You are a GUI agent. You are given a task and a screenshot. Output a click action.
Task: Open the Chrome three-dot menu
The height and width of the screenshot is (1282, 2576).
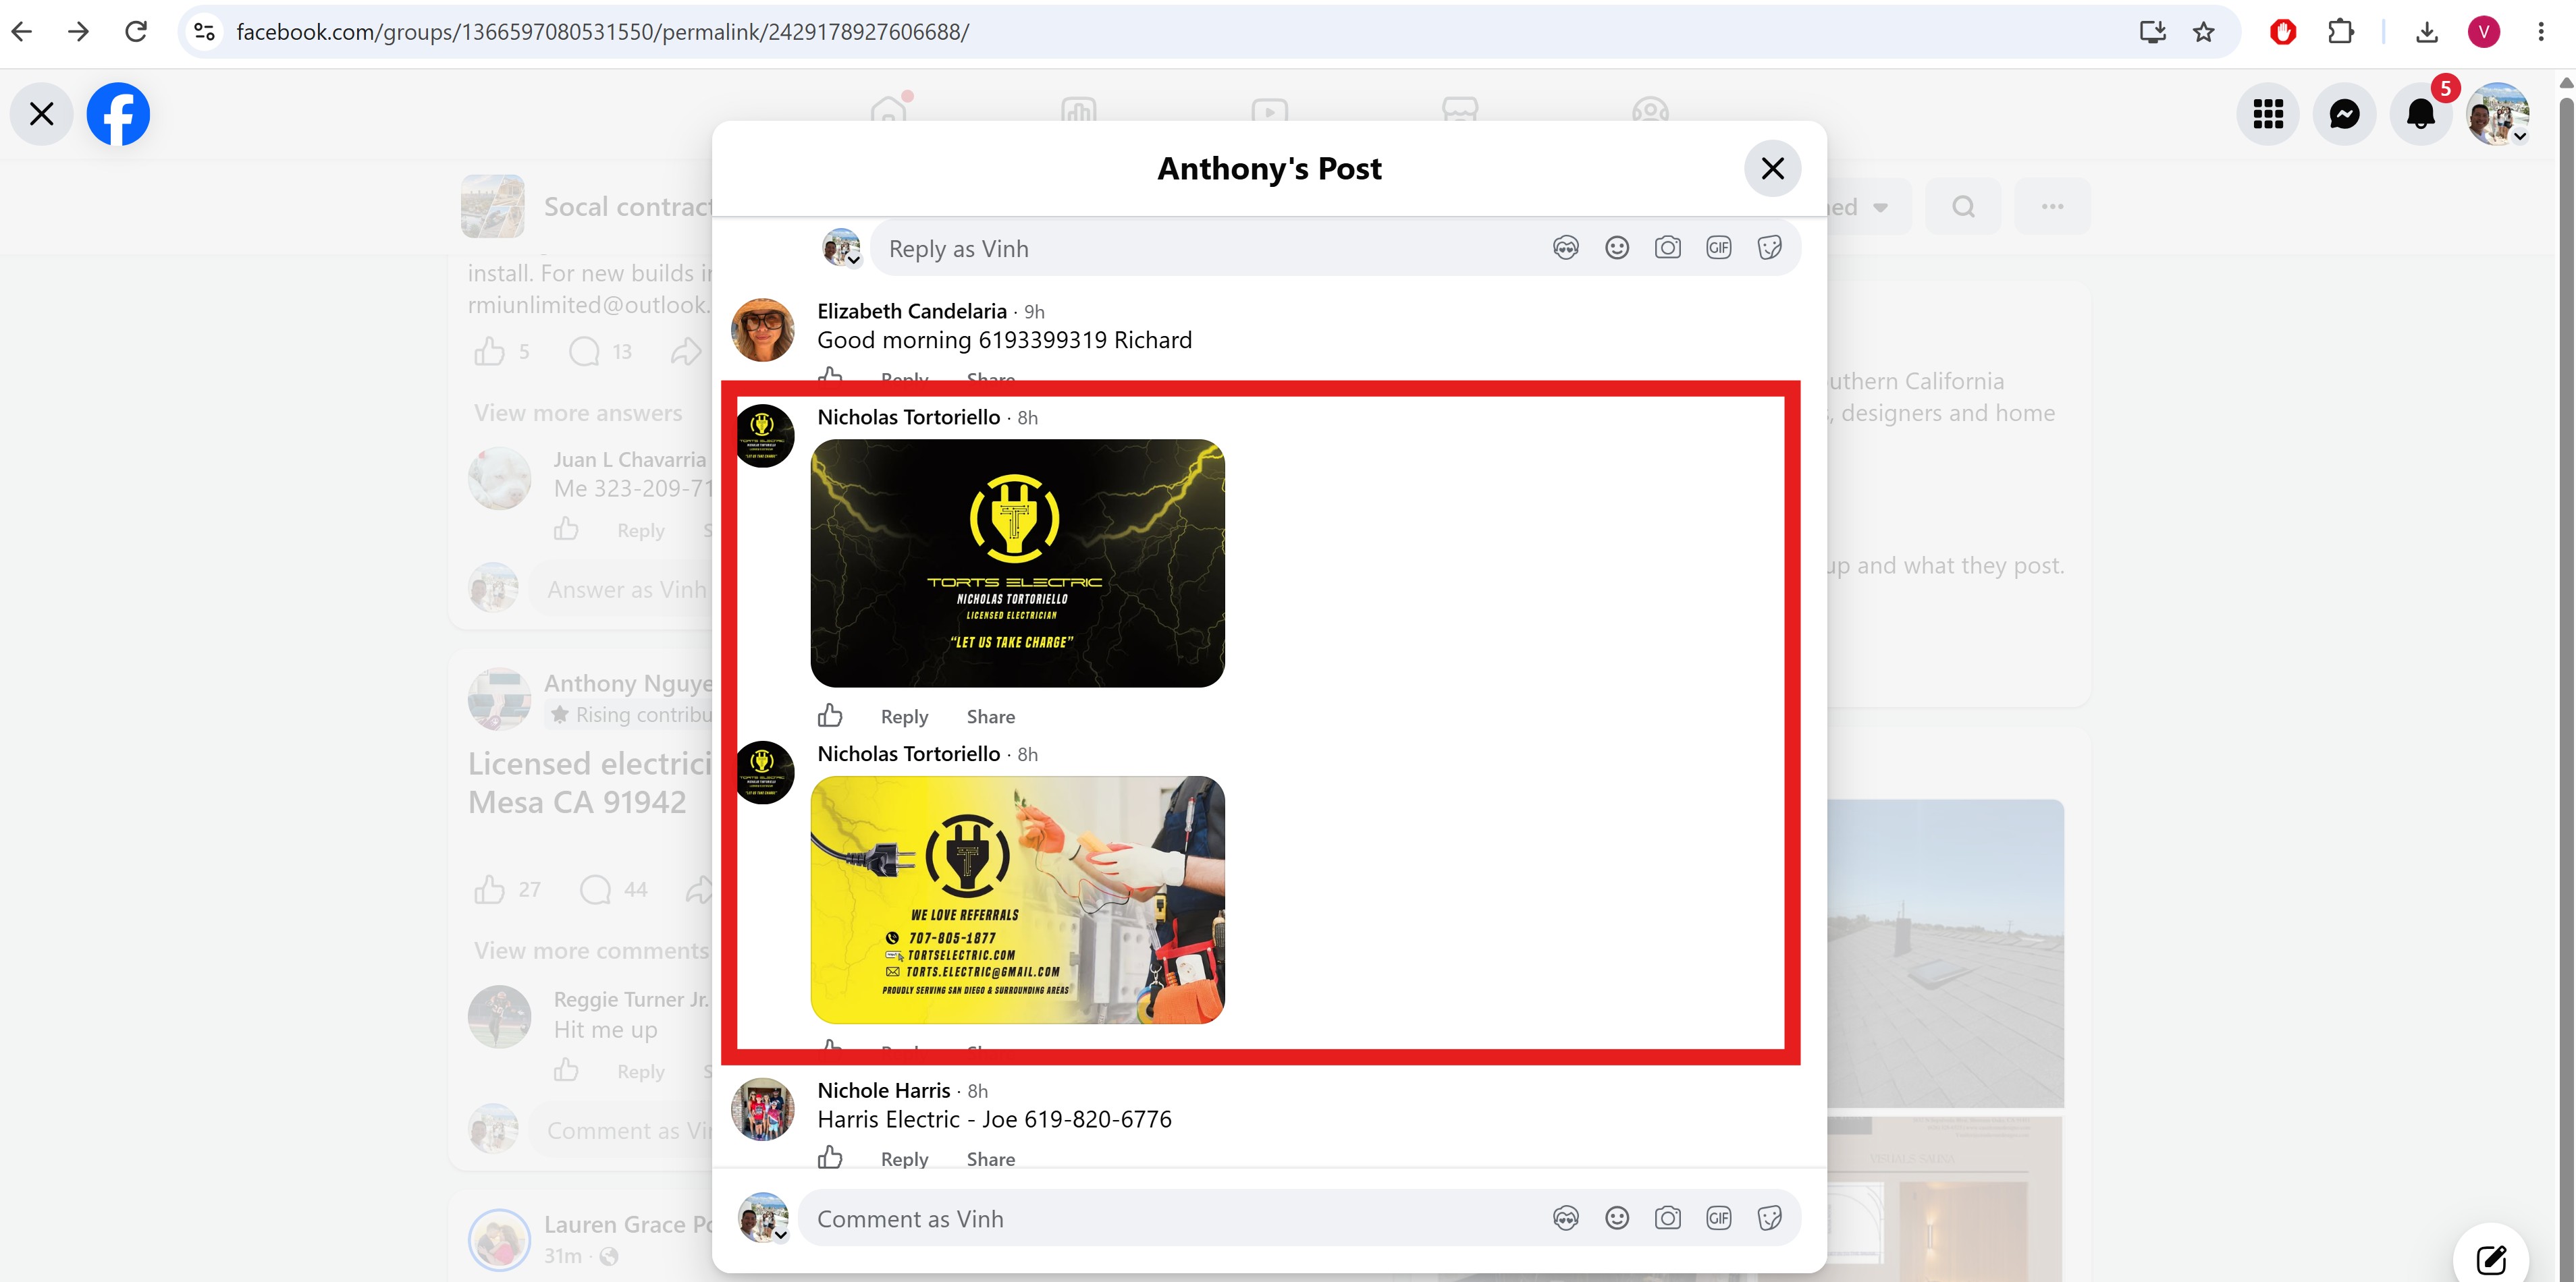tap(2541, 32)
